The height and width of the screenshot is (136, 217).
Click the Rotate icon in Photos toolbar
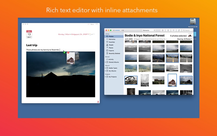[179, 30]
